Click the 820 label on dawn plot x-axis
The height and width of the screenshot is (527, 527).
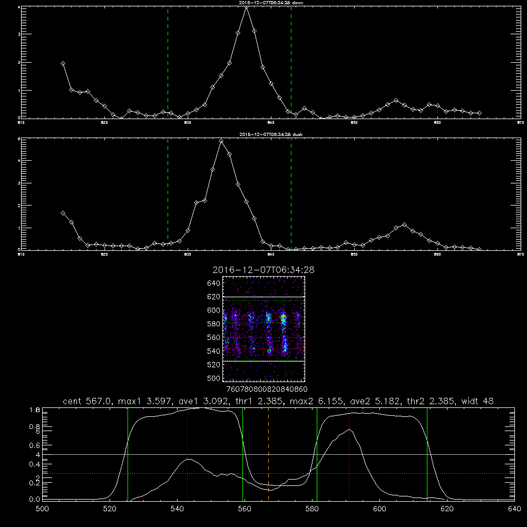pyautogui.click(x=104, y=122)
